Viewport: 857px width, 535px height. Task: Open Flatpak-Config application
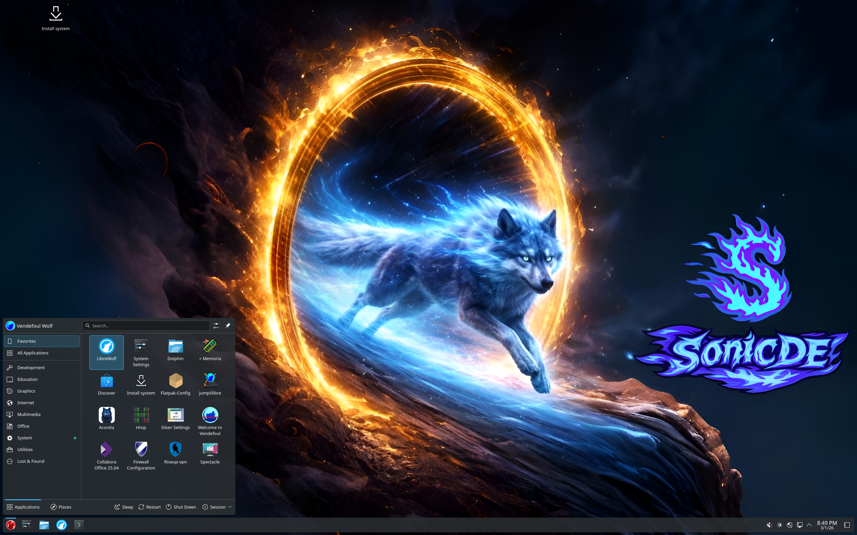tap(175, 384)
